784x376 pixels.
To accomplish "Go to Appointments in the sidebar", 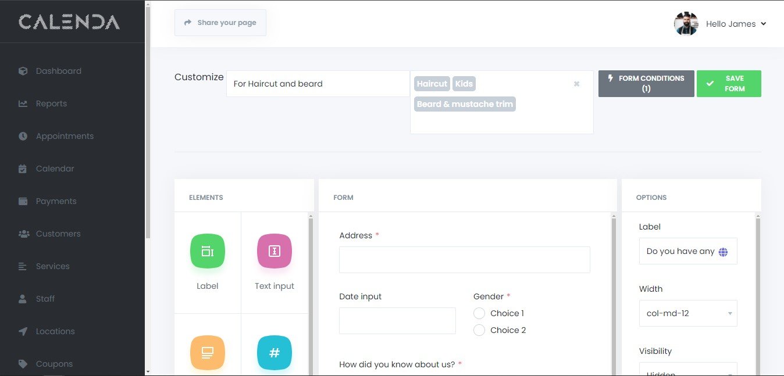I will point(65,136).
